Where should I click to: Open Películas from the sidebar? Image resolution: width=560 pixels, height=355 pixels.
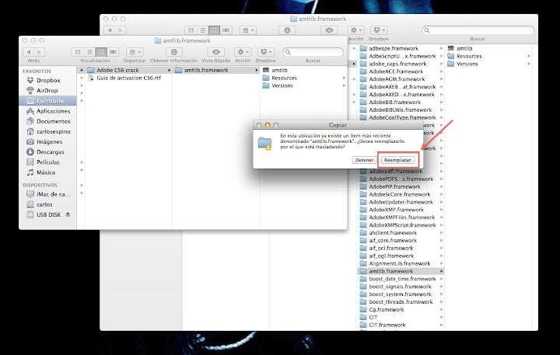point(47,162)
